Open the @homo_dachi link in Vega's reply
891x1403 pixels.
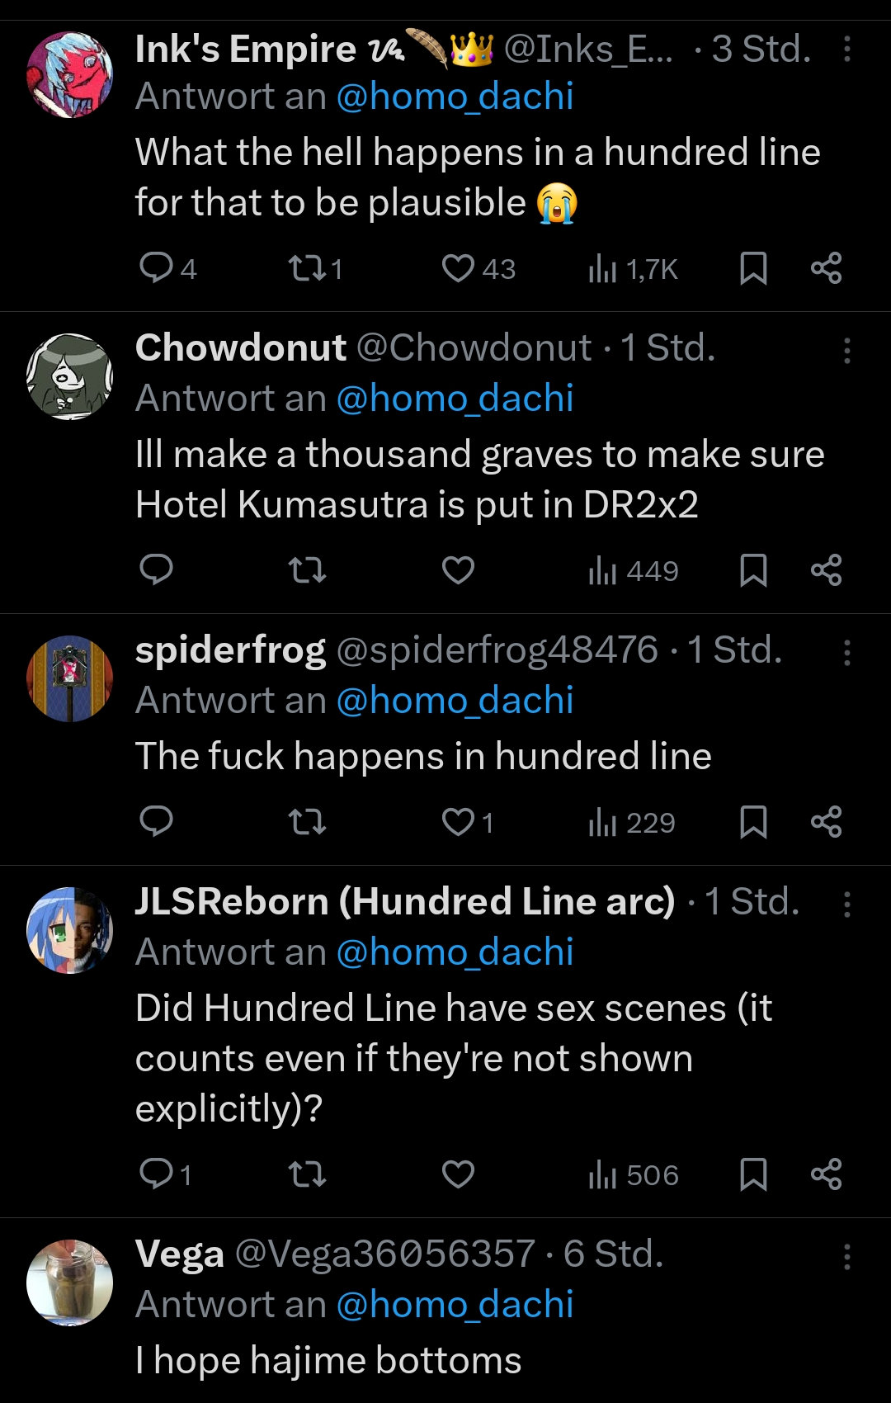click(455, 1305)
